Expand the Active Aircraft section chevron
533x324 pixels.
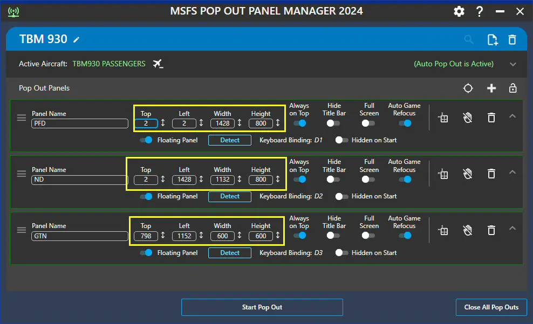(513, 64)
